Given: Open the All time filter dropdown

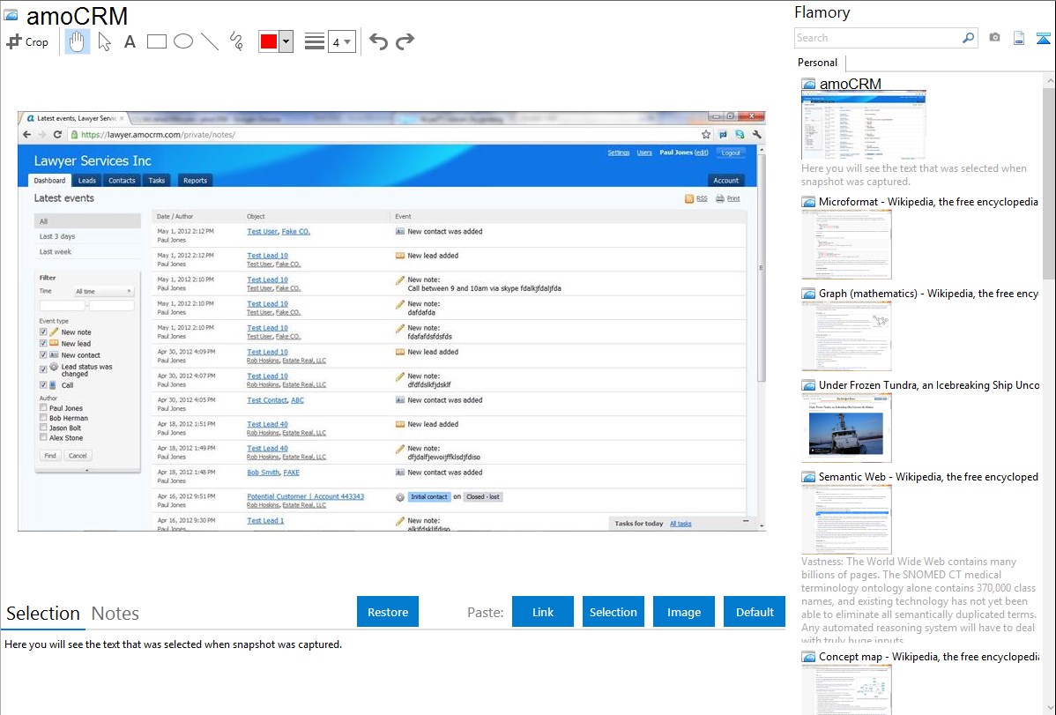Looking at the screenshot, I should click(104, 291).
